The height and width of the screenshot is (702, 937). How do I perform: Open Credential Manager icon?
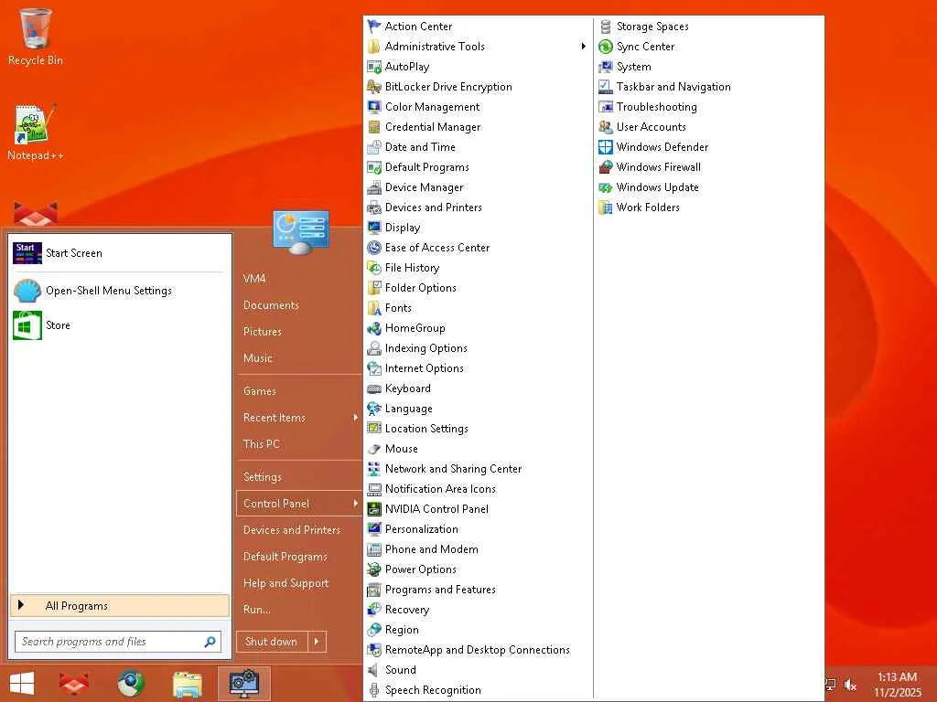click(x=374, y=127)
